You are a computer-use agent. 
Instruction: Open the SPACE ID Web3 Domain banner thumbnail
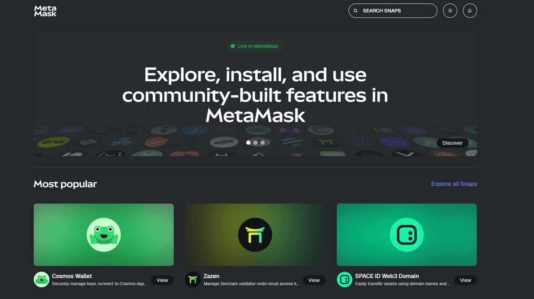pyautogui.click(x=406, y=235)
